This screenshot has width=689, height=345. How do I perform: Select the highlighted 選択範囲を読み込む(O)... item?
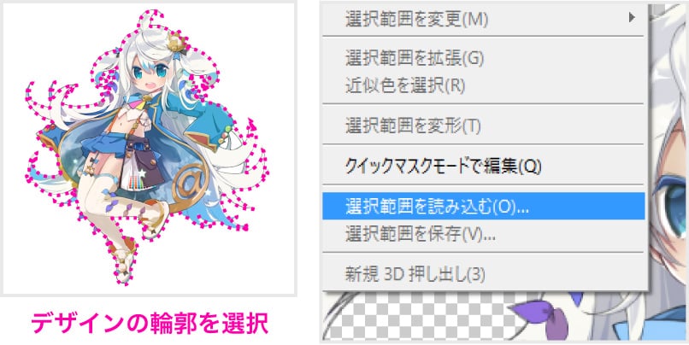tap(483, 207)
